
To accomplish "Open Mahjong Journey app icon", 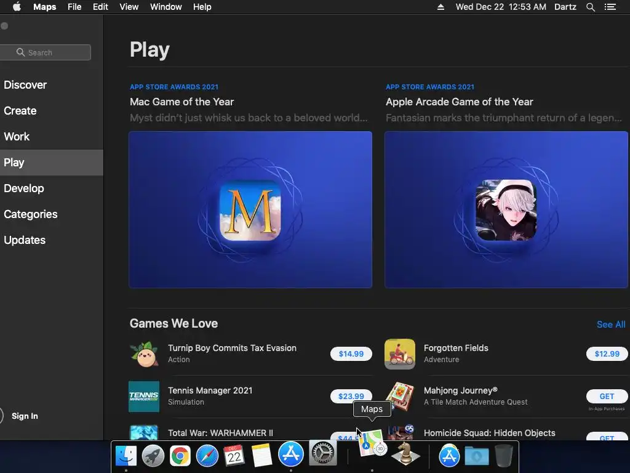I will coord(400,397).
